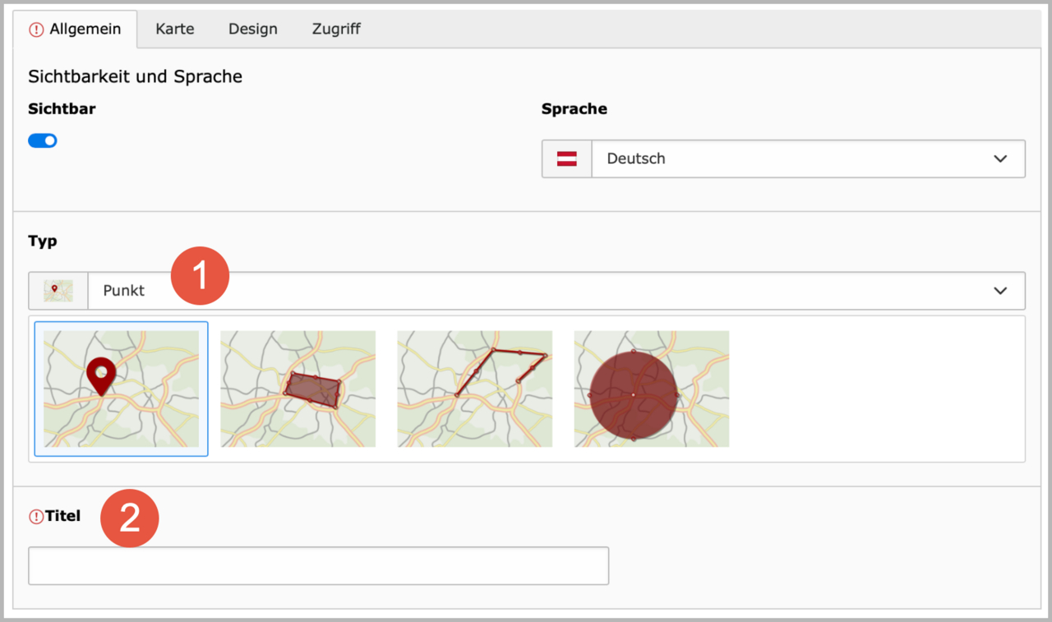Screen dimensions: 1052x622
Task: Open the Sprache dropdown showing Deutsch
Action: pyautogui.click(x=783, y=159)
